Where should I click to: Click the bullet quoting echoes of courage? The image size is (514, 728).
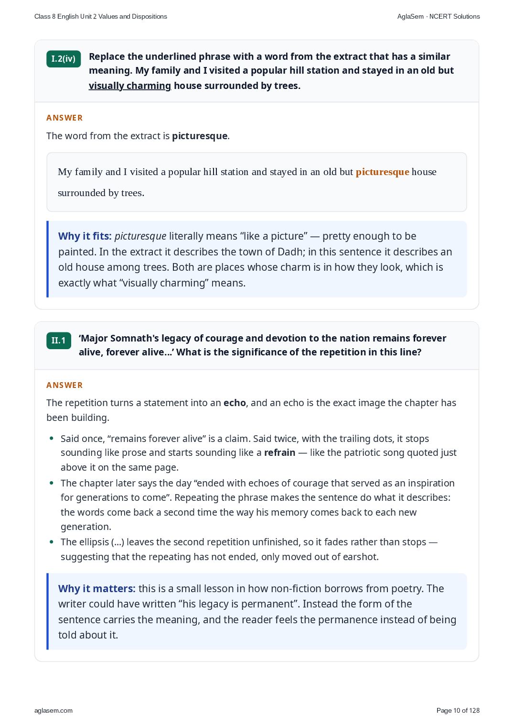[257, 505]
